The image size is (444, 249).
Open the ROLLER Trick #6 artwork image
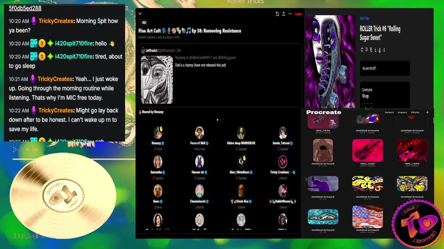(331, 62)
